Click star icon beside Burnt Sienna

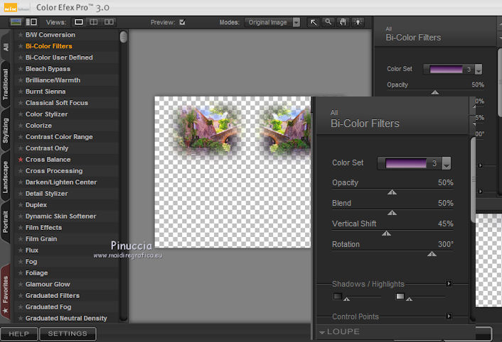(21, 92)
